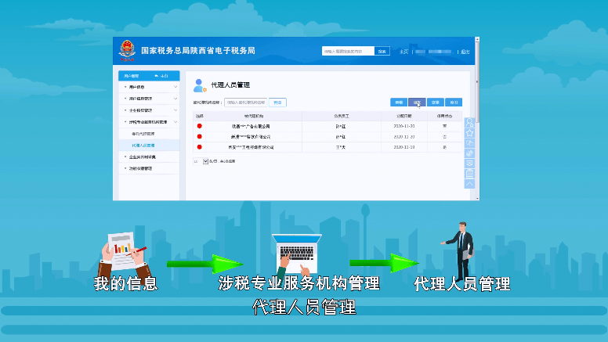Go to 主页 home link in header
The width and height of the screenshot is (608, 342).
pos(404,52)
